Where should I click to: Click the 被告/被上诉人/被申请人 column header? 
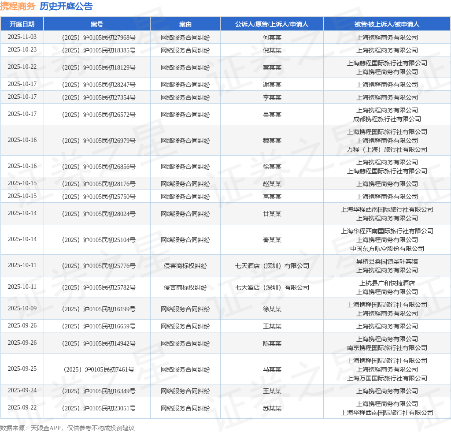tap(387, 24)
